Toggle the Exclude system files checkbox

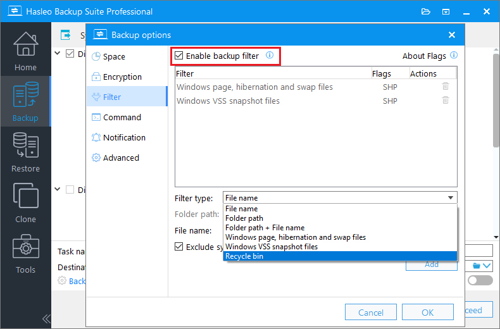pyautogui.click(x=179, y=246)
